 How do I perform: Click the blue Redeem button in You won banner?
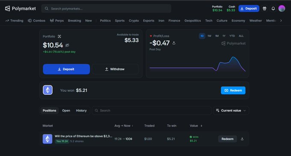(x=233, y=91)
